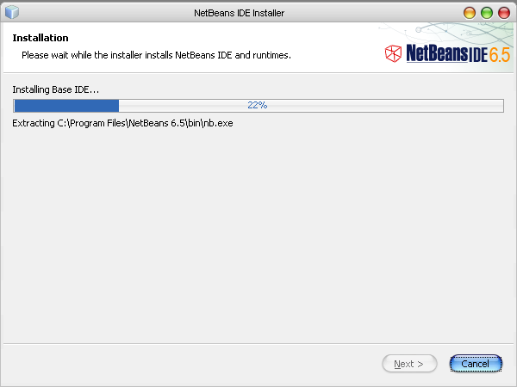Click the disabled Next > button
517x387 pixels.
[408, 364]
